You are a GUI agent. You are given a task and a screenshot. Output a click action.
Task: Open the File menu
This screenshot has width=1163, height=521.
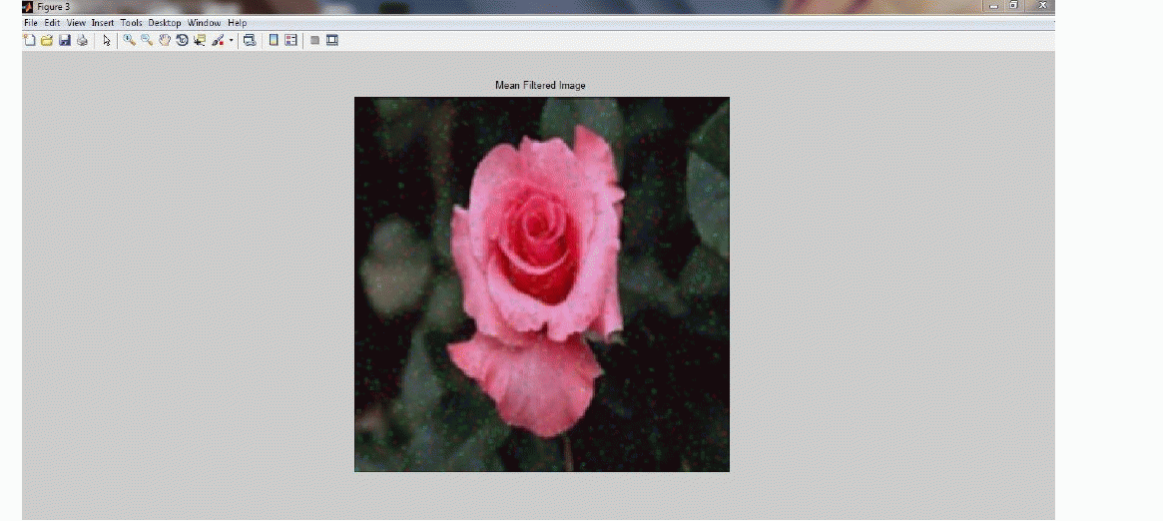coord(30,22)
